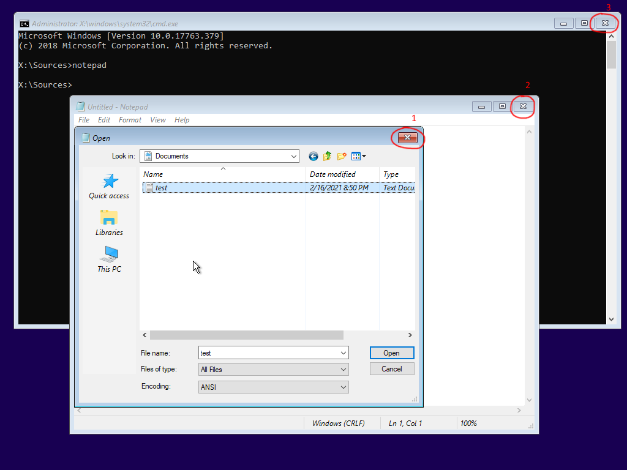Open the View menu icon in Open dialog
627x470 pixels.
(359, 156)
